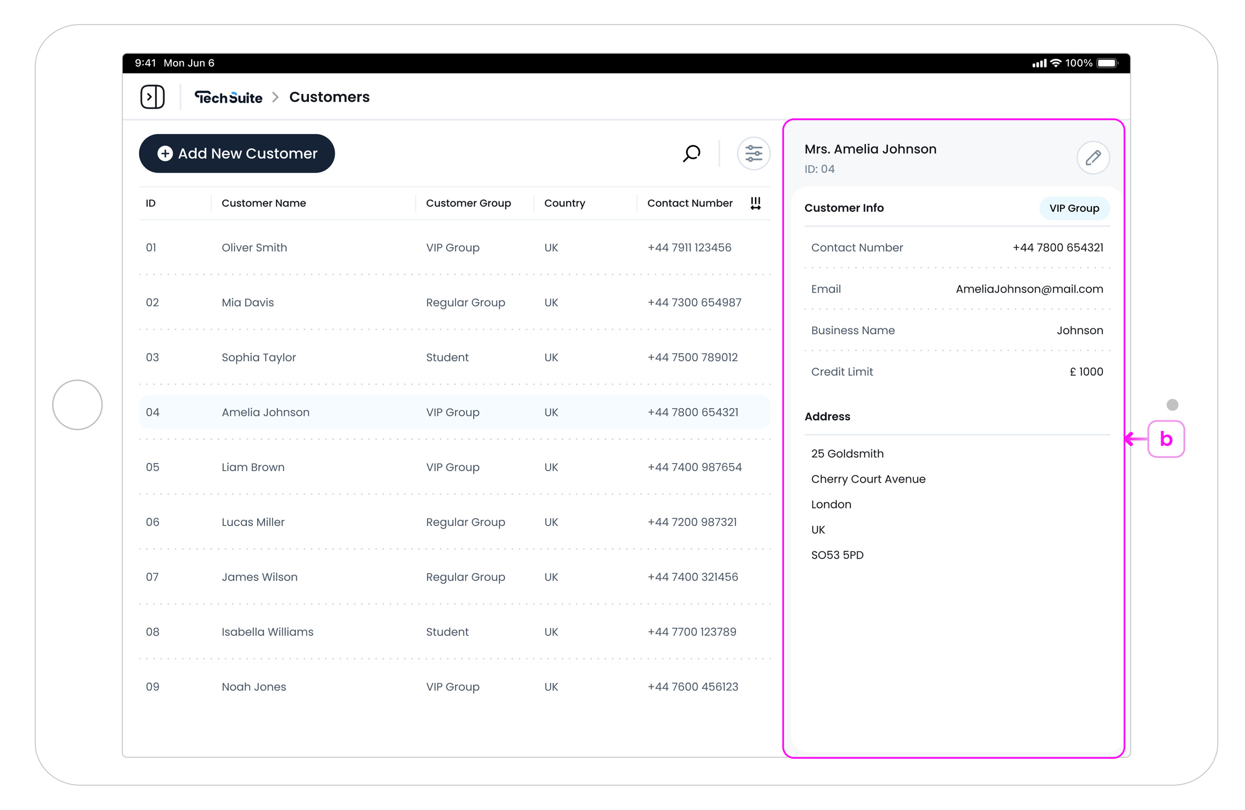The height and width of the screenshot is (810, 1245).
Task: Open AmeliaJohnson@mail.com email link
Action: click(1029, 289)
